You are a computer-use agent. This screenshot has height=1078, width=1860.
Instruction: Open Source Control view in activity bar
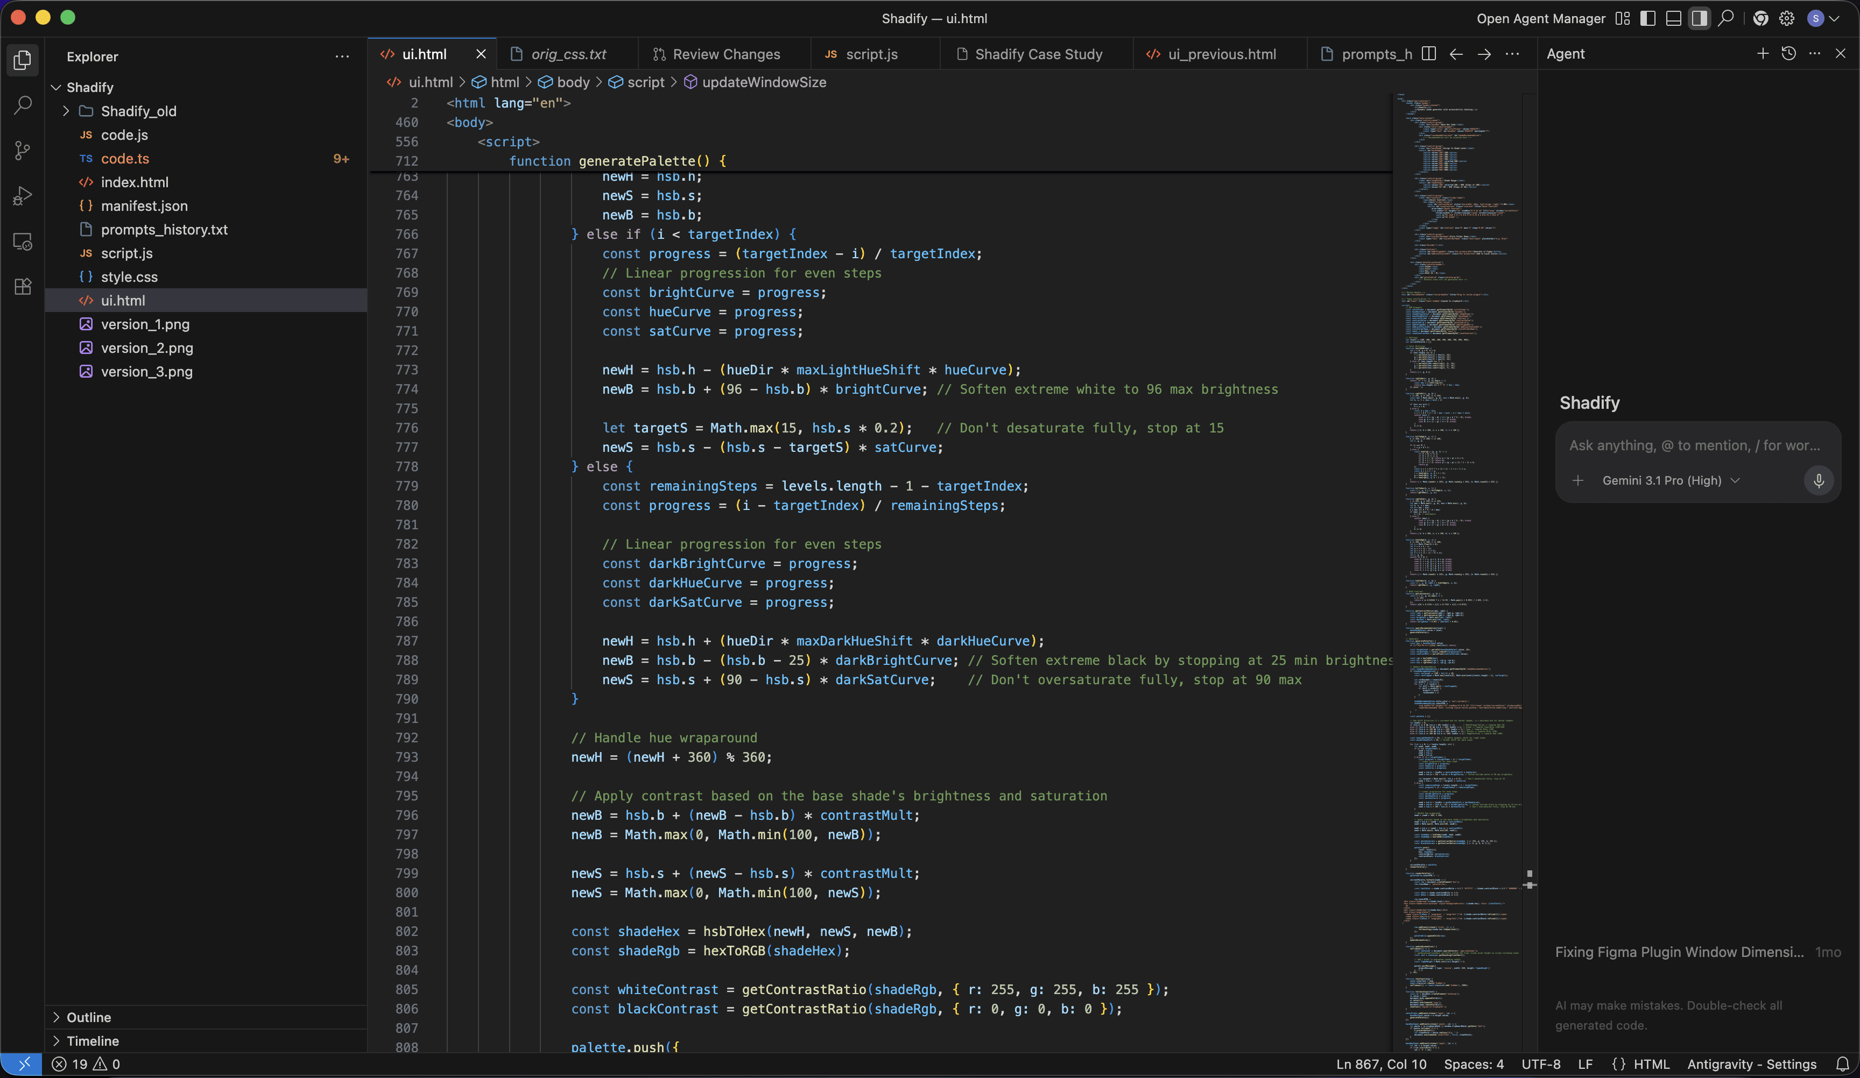pos(22,151)
